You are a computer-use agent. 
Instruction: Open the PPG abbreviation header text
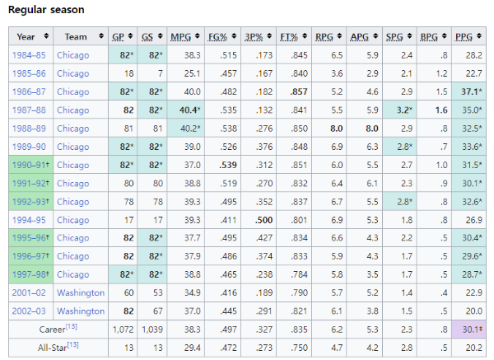pyautogui.click(x=464, y=37)
